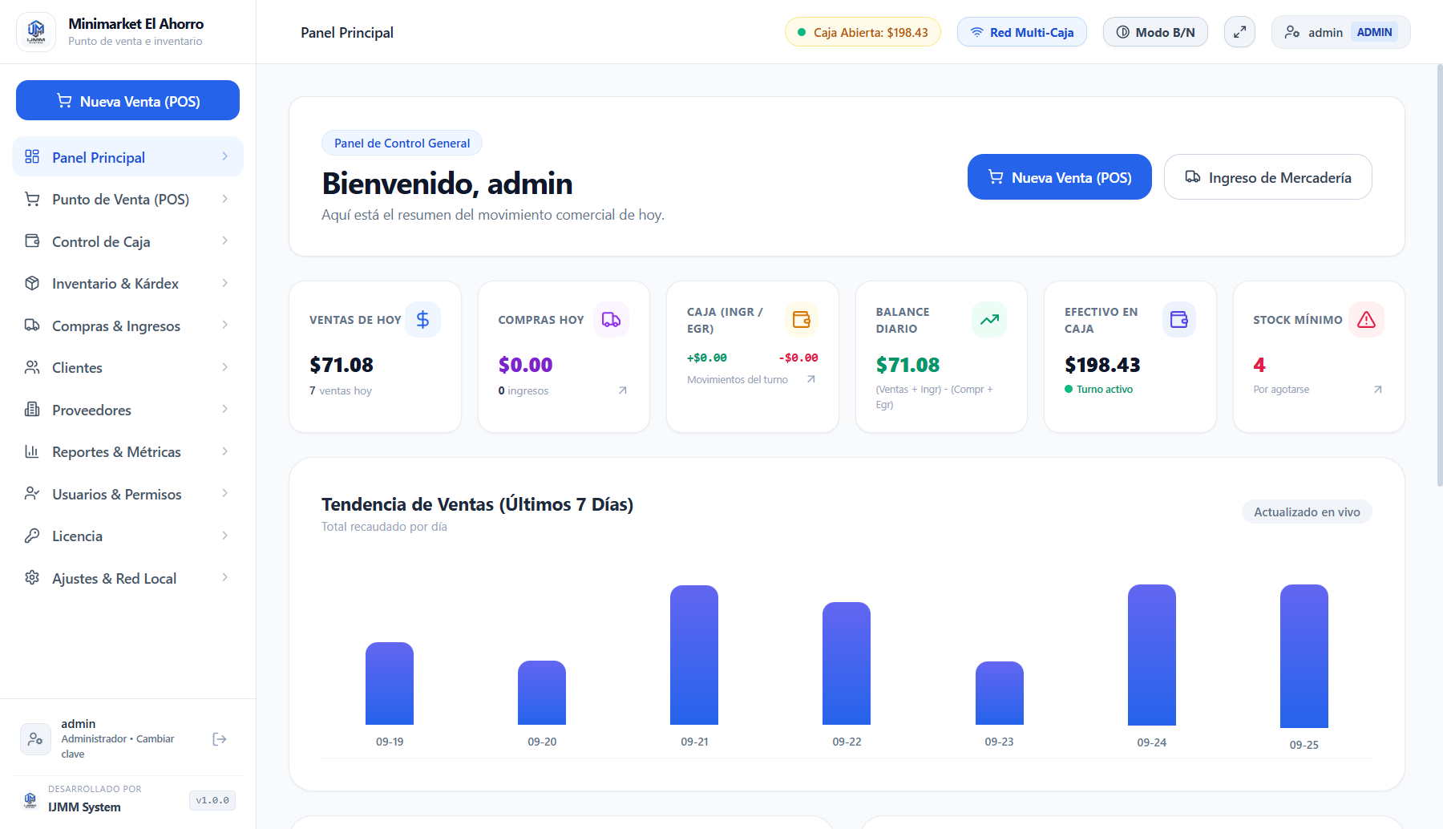Click the fullscreen expand arrows icon
Screen dimensions: 1443x829
1239,32
